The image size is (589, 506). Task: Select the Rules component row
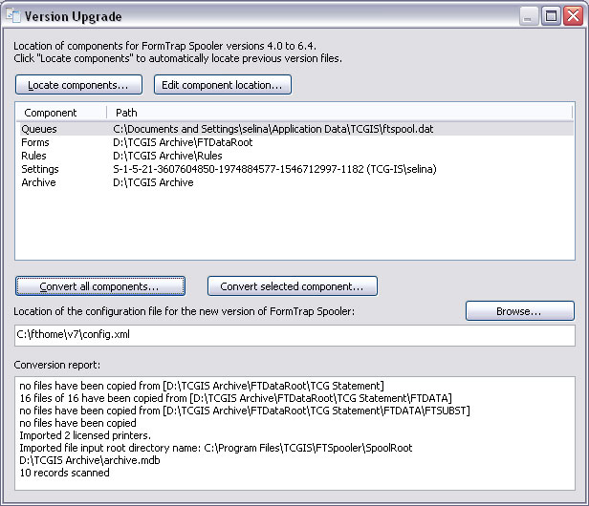click(33, 156)
